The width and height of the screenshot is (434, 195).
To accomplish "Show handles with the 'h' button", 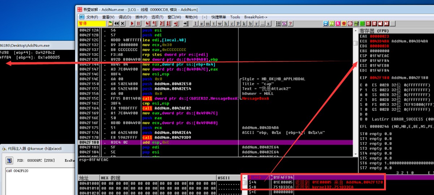I will [226, 24].
